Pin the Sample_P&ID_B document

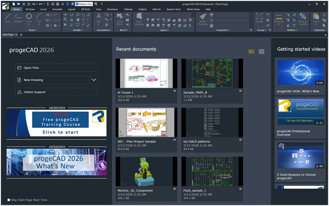pyautogui.click(x=240, y=91)
